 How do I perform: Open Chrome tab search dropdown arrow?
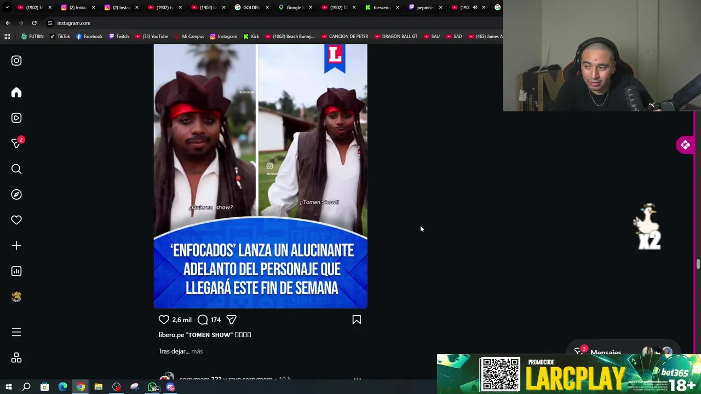[x=7, y=7]
